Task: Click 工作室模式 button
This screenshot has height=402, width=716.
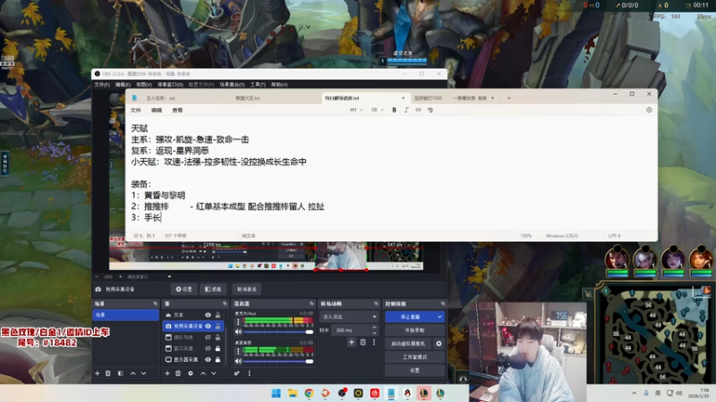Action: [414, 356]
